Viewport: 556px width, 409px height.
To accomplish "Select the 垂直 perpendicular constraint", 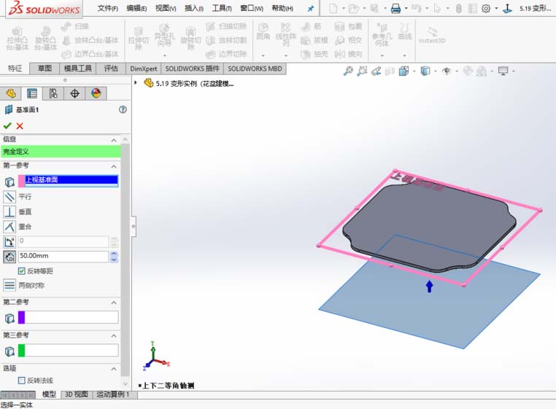I will (x=9, y=211).
